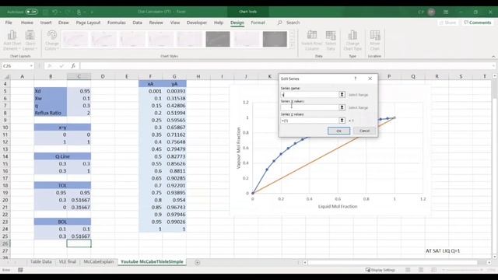The height and width of the screenshot is (280, 498).
Task: Click the Liquid Mol Fraction axis title
Action: point(338,207)
